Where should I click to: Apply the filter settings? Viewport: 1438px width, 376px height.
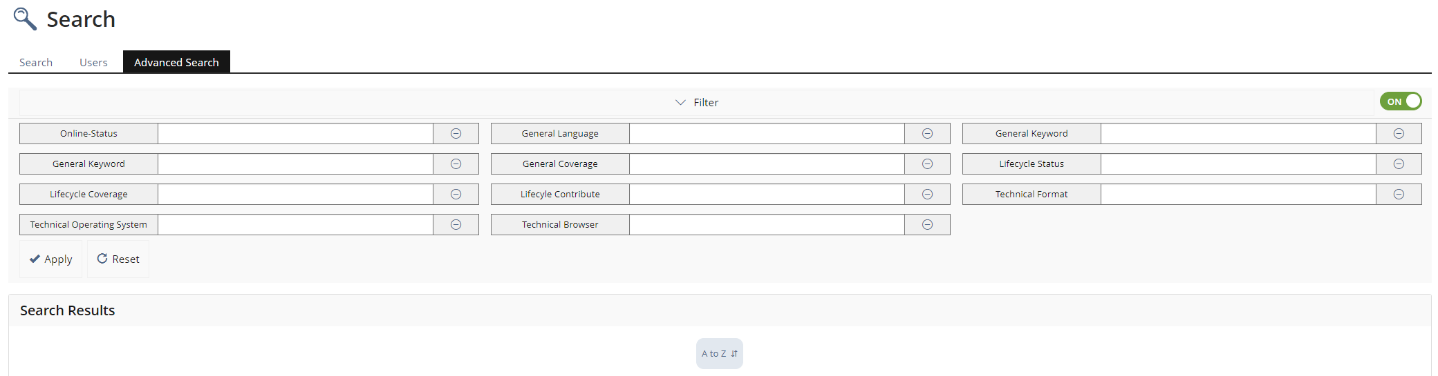50,259
